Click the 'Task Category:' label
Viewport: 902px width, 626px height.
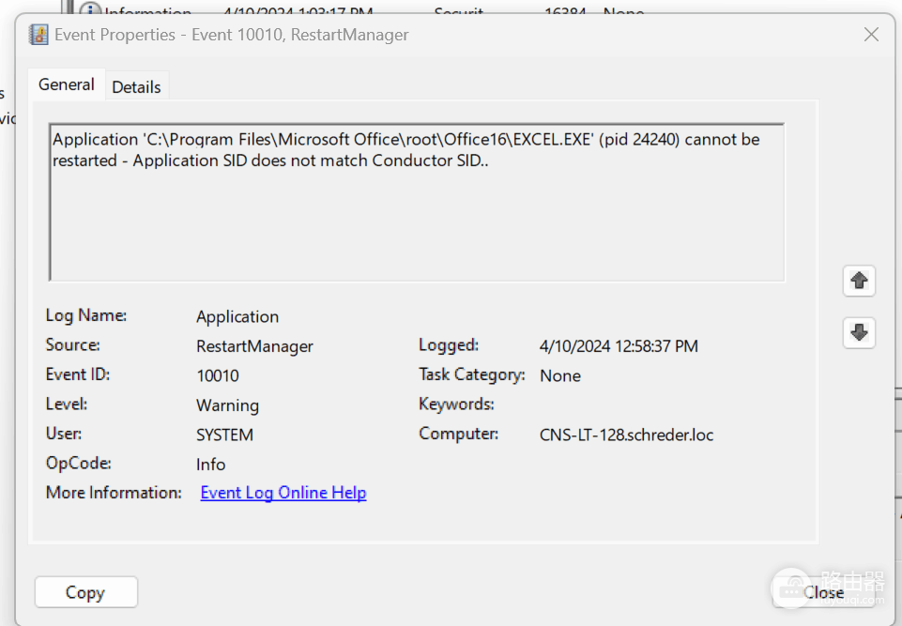coord(472,374)
